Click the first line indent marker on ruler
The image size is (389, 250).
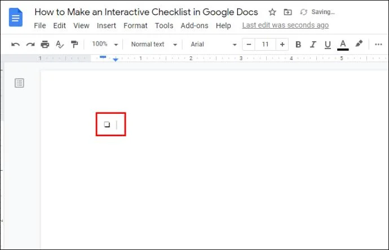click(x=103, y=57)
